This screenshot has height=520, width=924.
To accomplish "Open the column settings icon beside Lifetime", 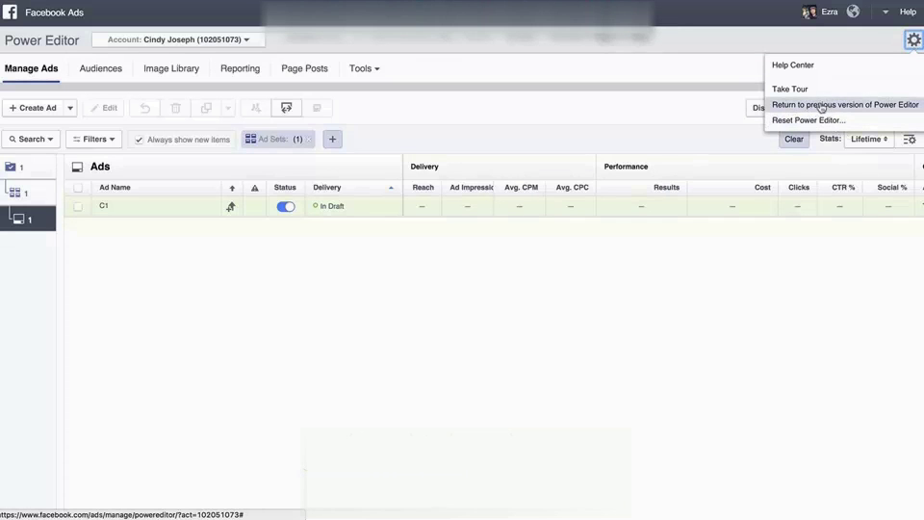I will pyautogui.click(x=910, y=140).
